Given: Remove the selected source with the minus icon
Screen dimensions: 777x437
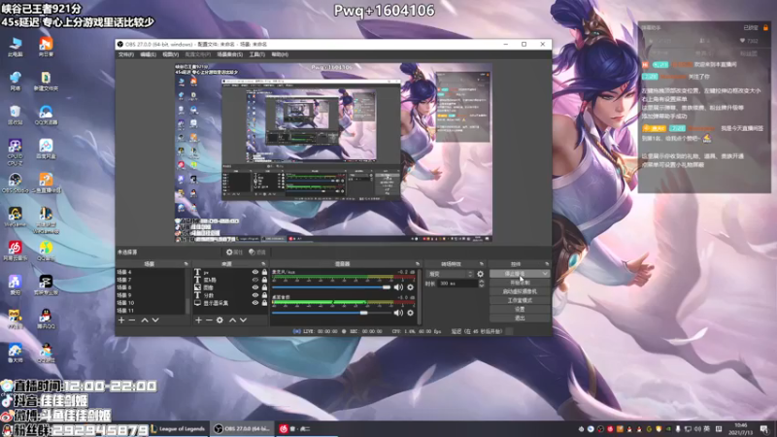Looking at the screenshot, I should coord(209,320).
